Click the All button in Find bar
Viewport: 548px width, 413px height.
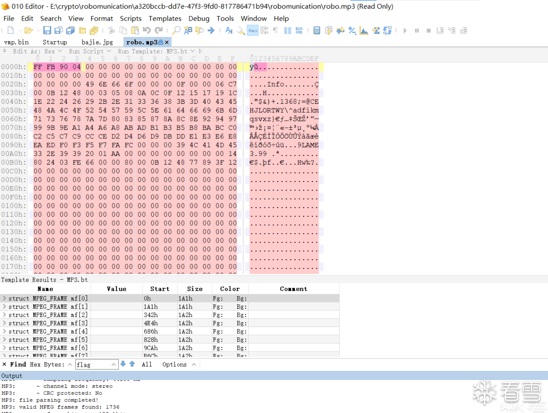click(x=147, y=365)
